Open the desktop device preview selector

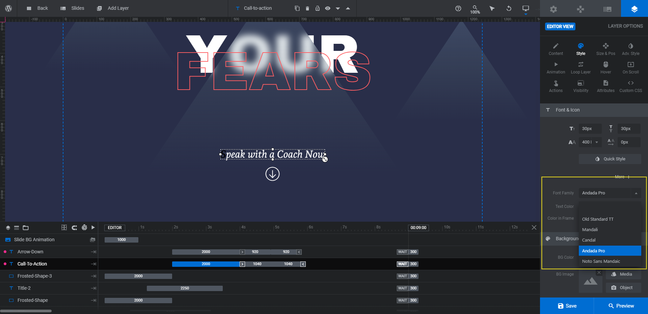(526, 9)
